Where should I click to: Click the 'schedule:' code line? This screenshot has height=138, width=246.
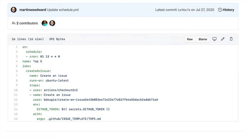click(x=34, y=52)
